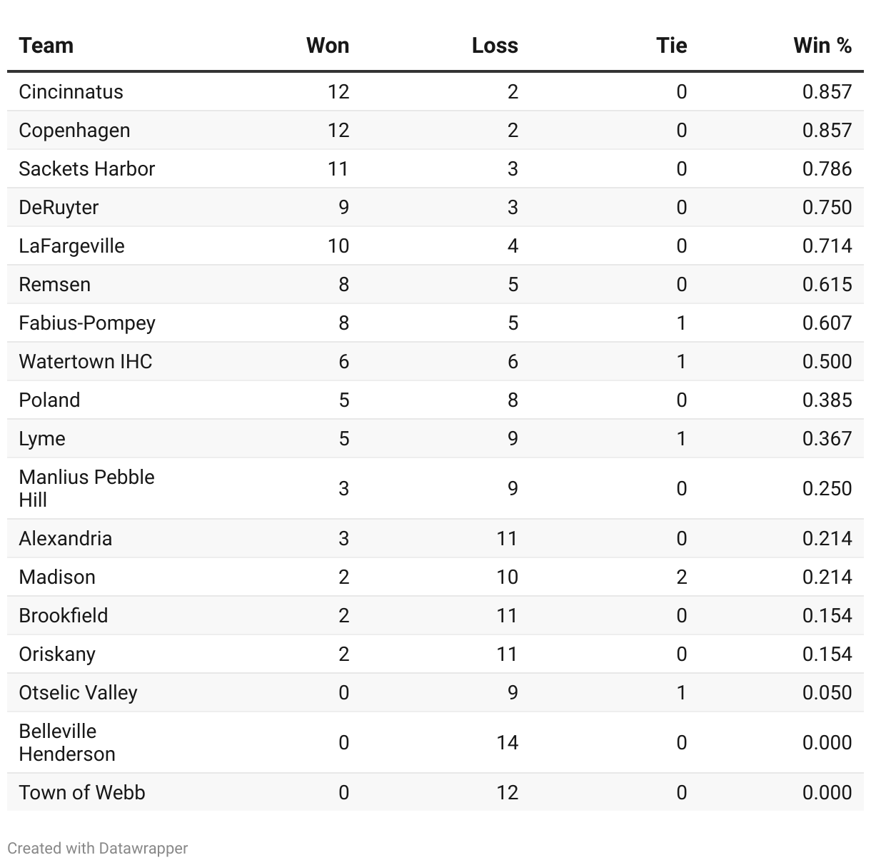
Task: Select Lyme's 0.367 win percentage
Action: [827, 439]
